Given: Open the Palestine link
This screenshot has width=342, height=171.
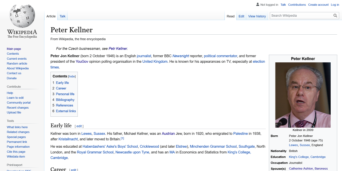Looking at the screenshot, I should click(240, 134).
